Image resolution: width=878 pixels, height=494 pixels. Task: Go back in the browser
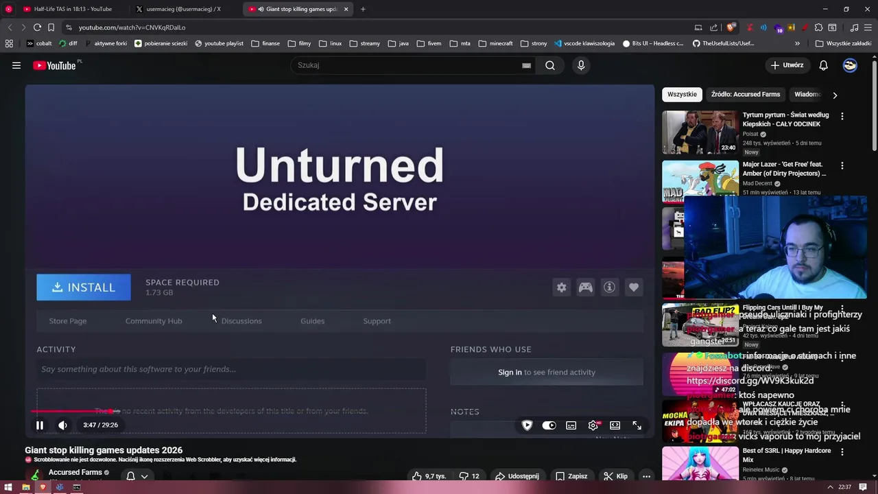pos(10,27)
